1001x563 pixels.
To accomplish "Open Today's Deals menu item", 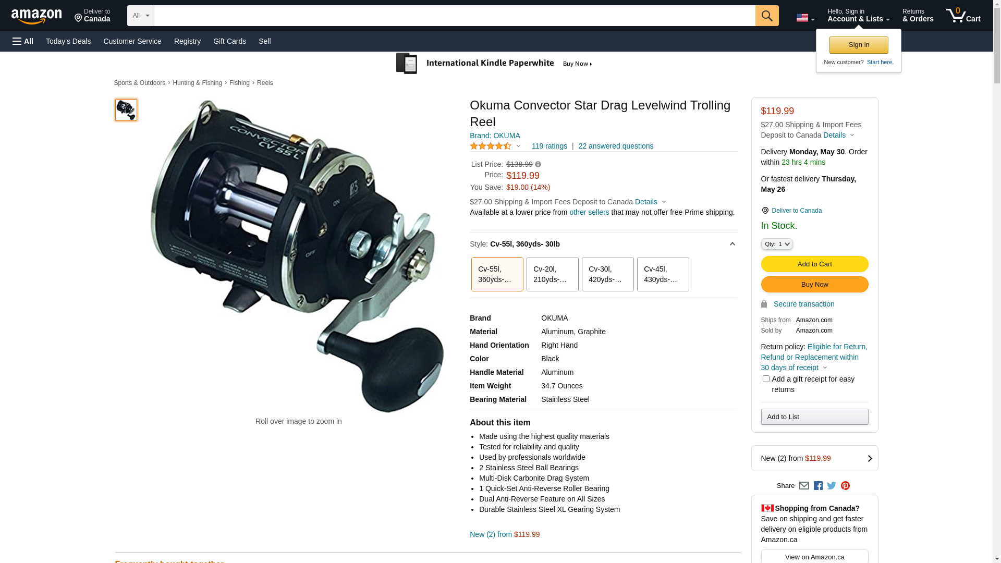I will click(68, 41).
